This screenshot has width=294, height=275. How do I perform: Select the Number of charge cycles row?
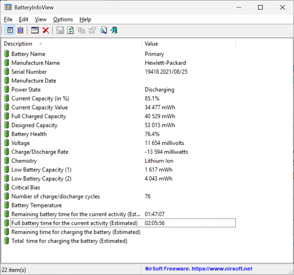coord(63,196)
